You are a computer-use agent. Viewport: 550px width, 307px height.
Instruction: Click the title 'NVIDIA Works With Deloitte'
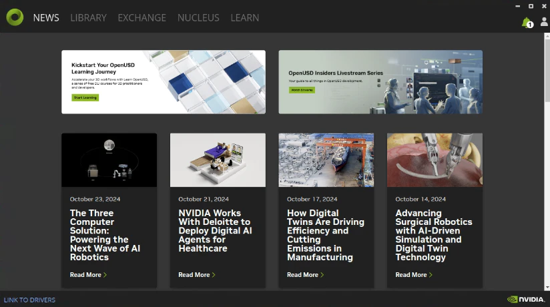click(215, 231)
